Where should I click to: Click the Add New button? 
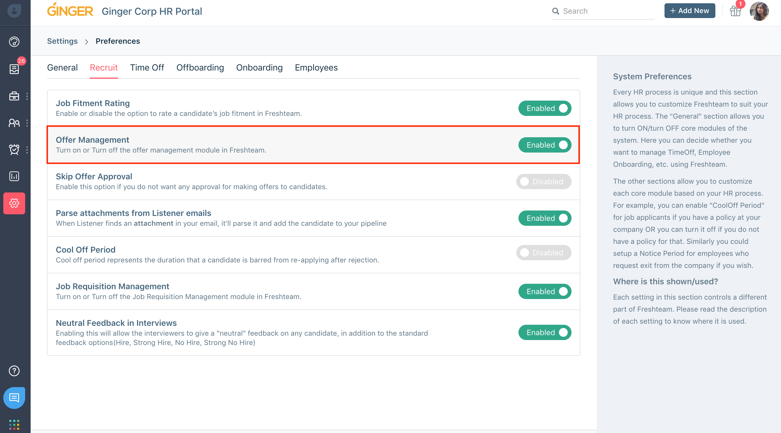tap(689, 11)
